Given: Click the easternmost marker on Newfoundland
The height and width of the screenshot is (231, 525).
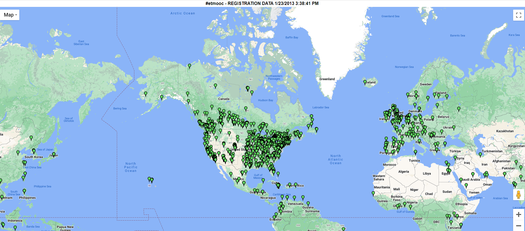Looking at the screenshot, I should 317,129.
